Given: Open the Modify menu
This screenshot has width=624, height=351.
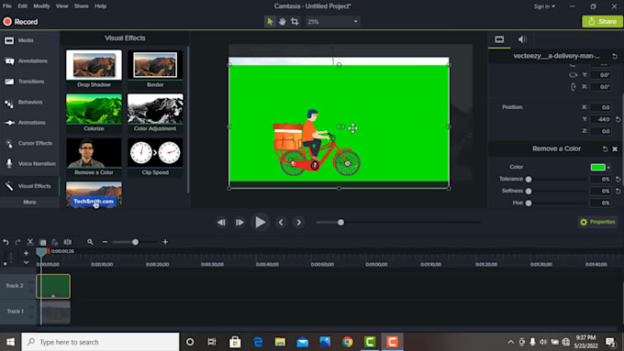Looking at the screenshot, I should pyautogui.click(x=41, y=6).
